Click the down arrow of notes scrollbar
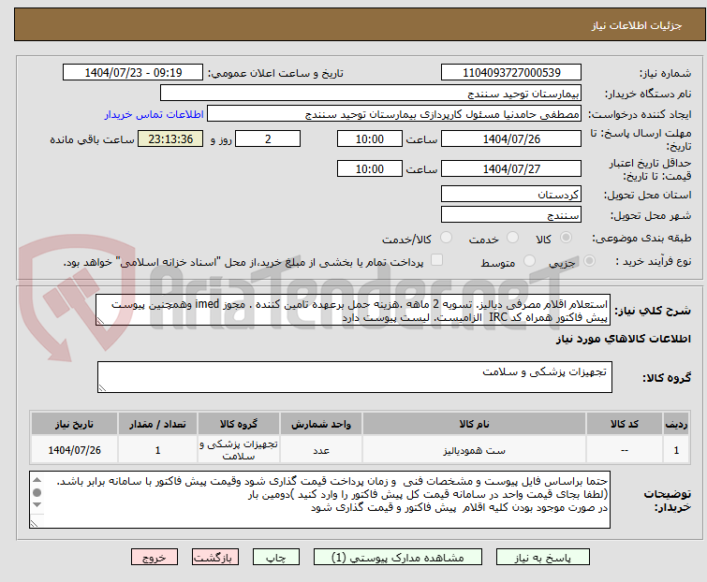707x582 pixels. click(x=37, y=505)
